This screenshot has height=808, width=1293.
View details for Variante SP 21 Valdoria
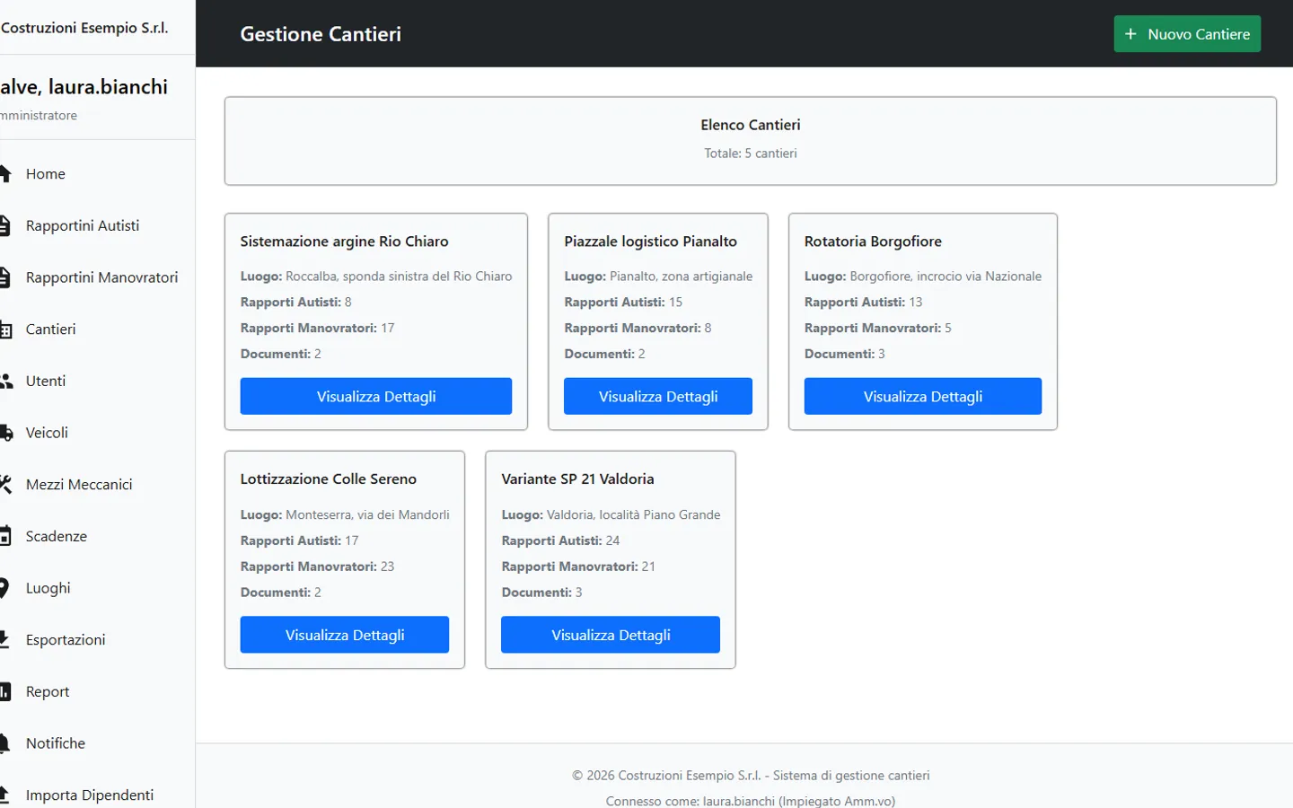(x=611, y=635)
